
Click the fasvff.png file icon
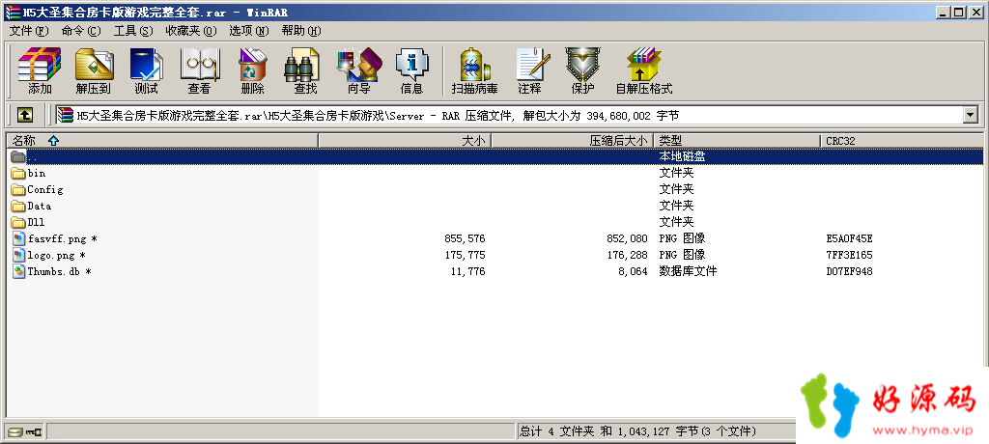tap(18, 238)
